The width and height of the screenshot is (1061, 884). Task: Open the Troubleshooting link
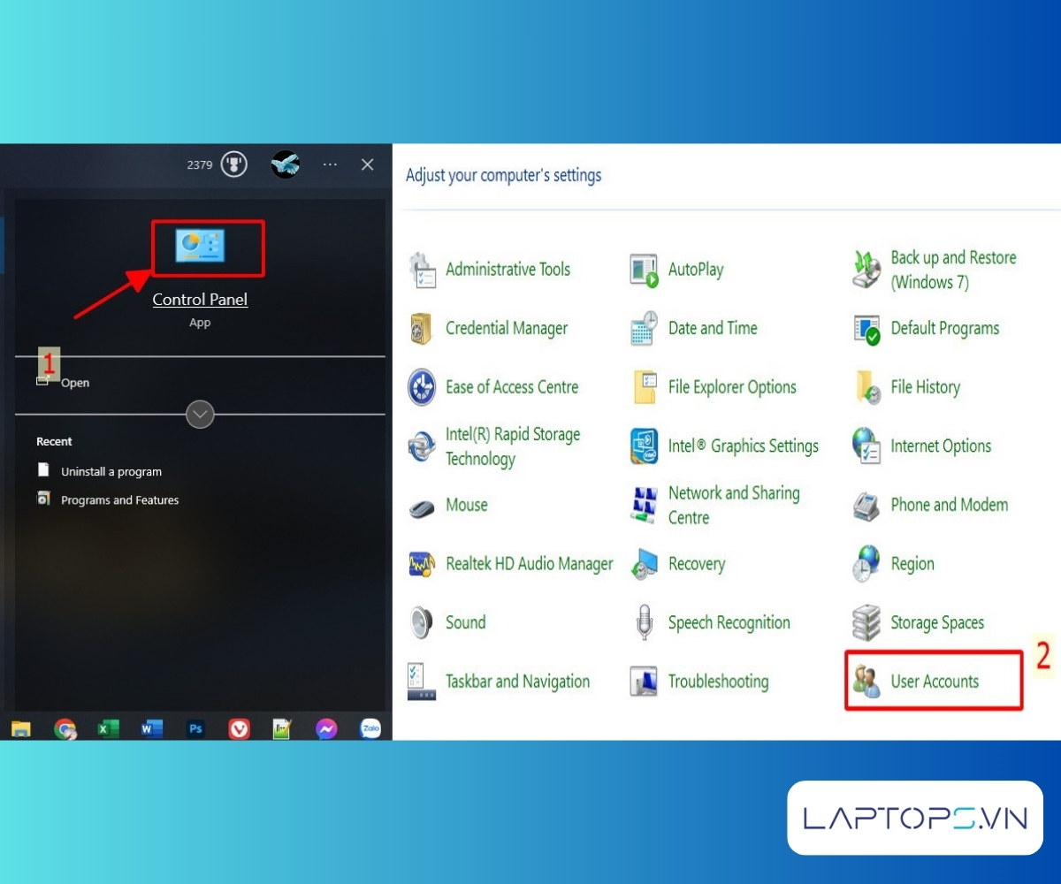pos(718,682)
